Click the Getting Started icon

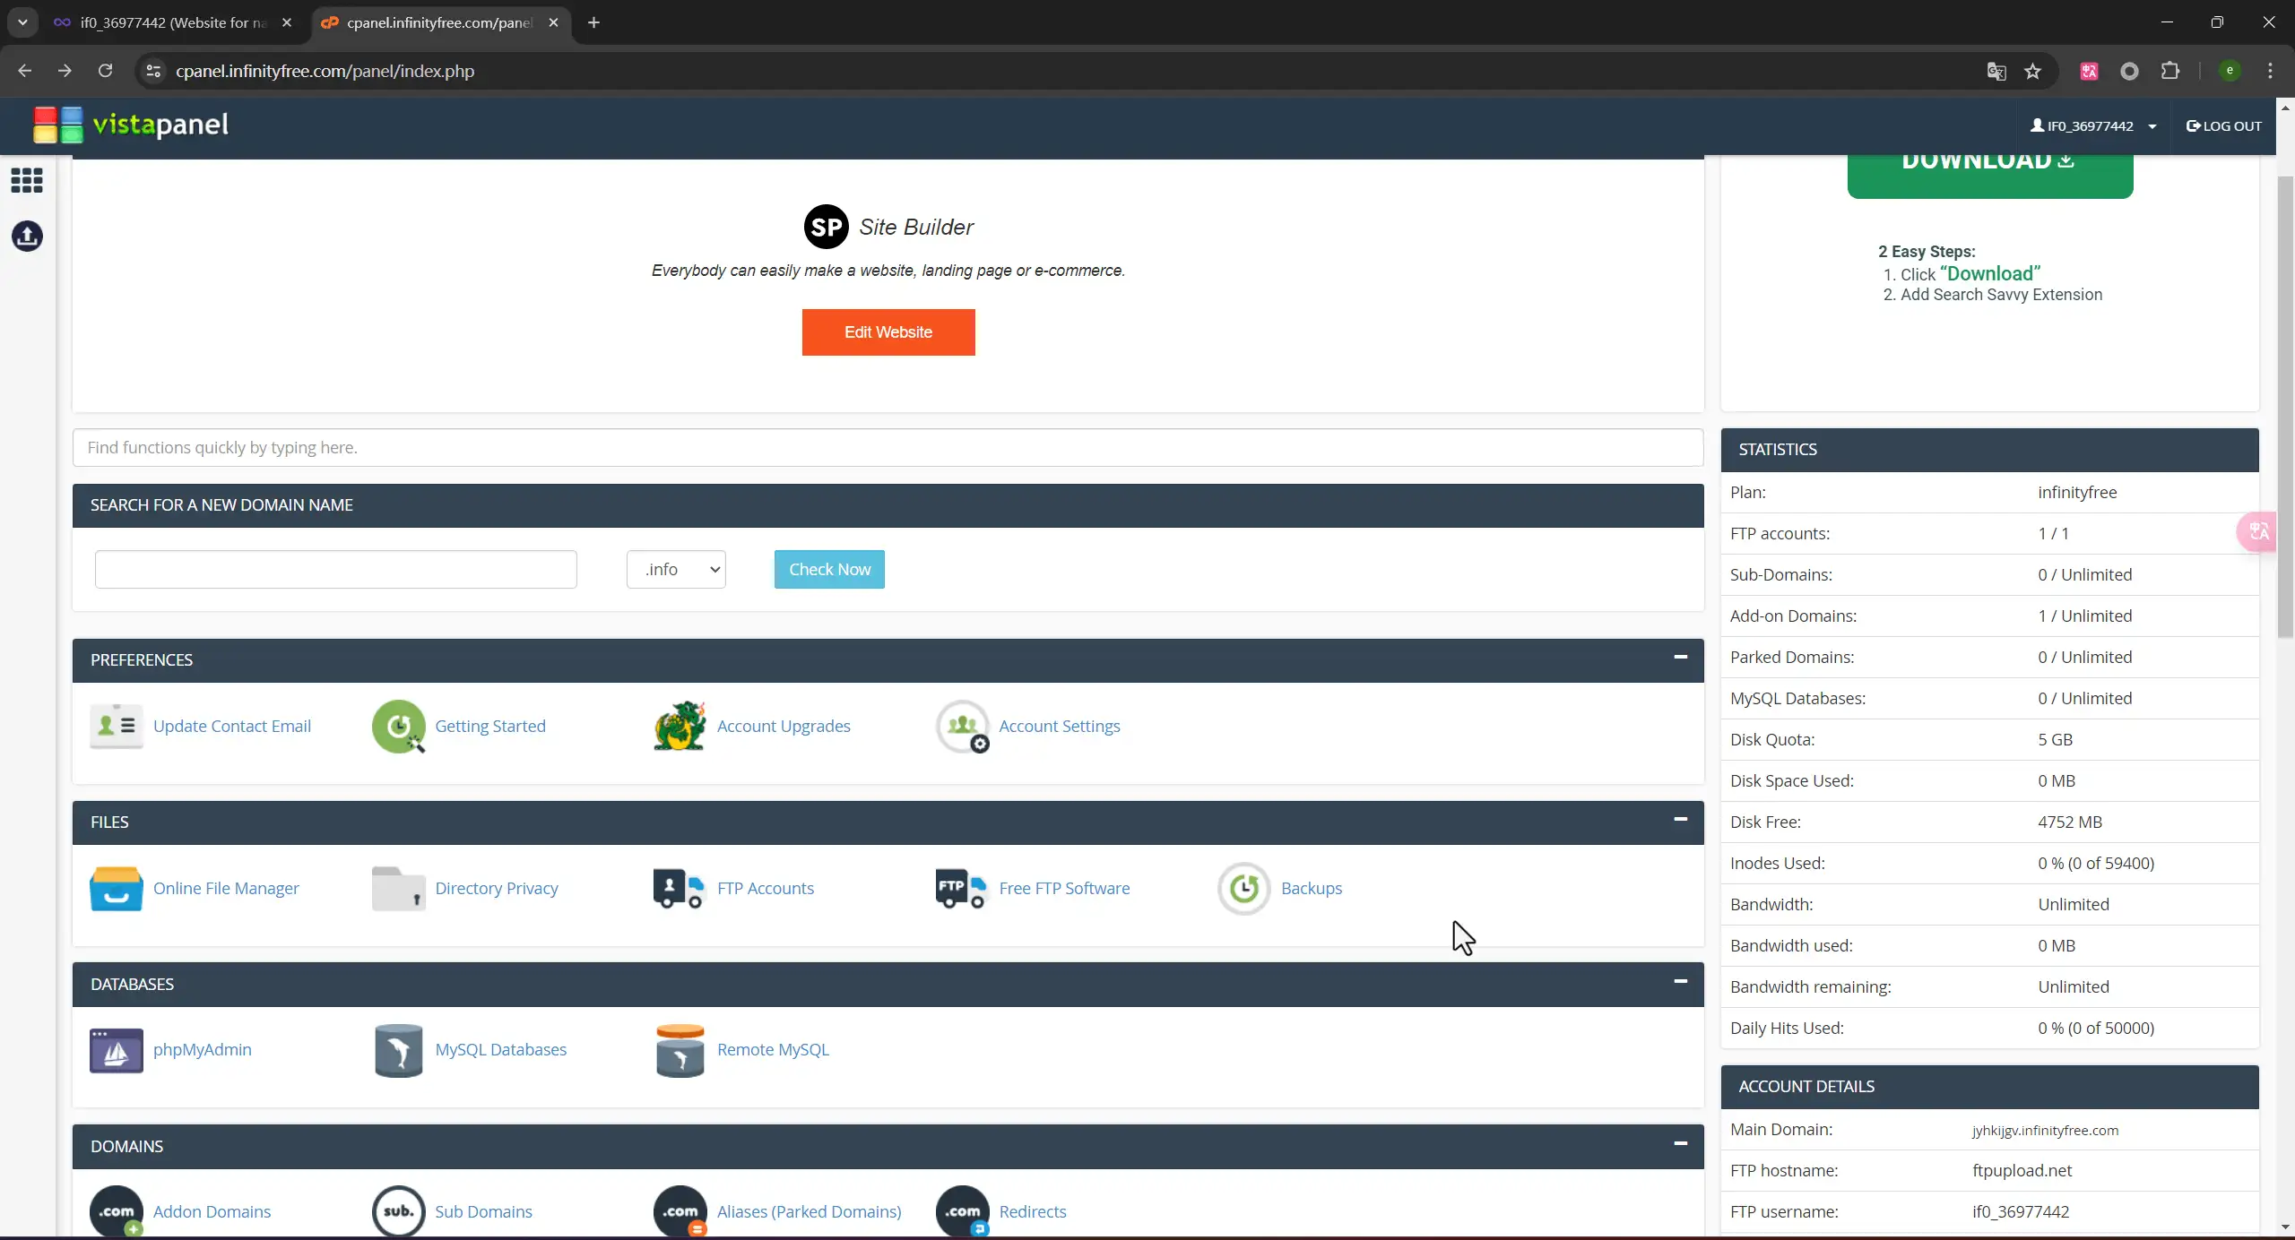coord(399,726)
